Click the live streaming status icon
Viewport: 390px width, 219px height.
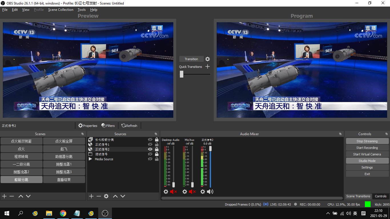266,204
